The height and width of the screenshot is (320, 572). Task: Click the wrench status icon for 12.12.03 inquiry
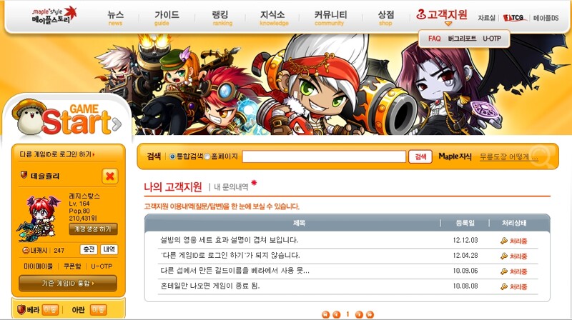click(x=504, y=241)
